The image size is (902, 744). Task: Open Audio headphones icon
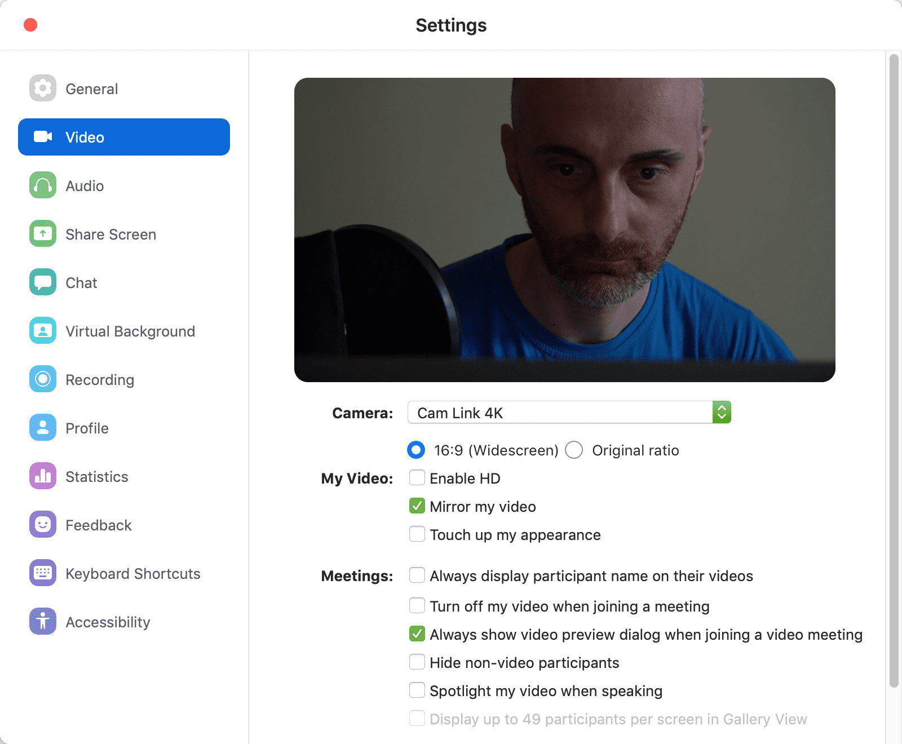[43, 185]
